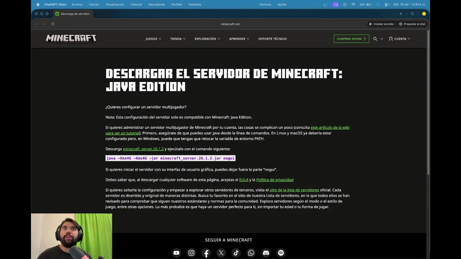Open the Apple menu
Image resolution: width=461 pixels, height=259 pixels.
(x=38, y=4)
